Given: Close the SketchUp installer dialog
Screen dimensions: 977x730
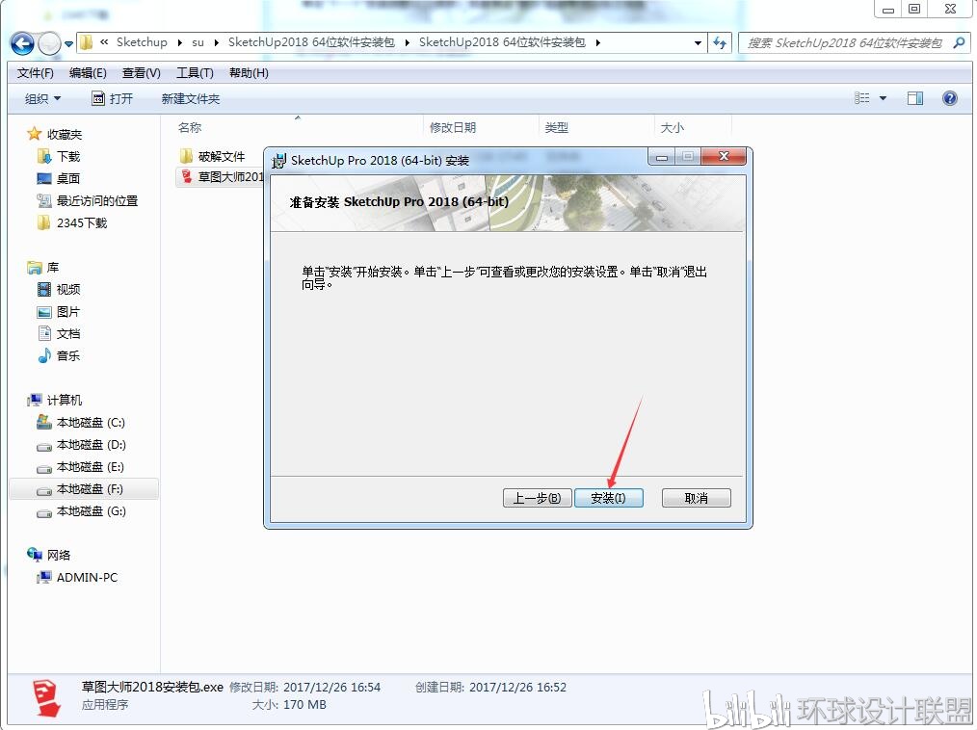Looking at the screenshot, I should (724, 156).
